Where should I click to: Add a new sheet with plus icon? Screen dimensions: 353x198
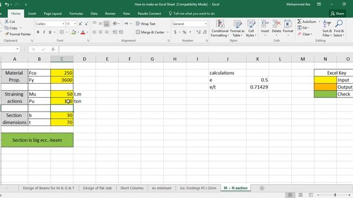coord(261,188)
